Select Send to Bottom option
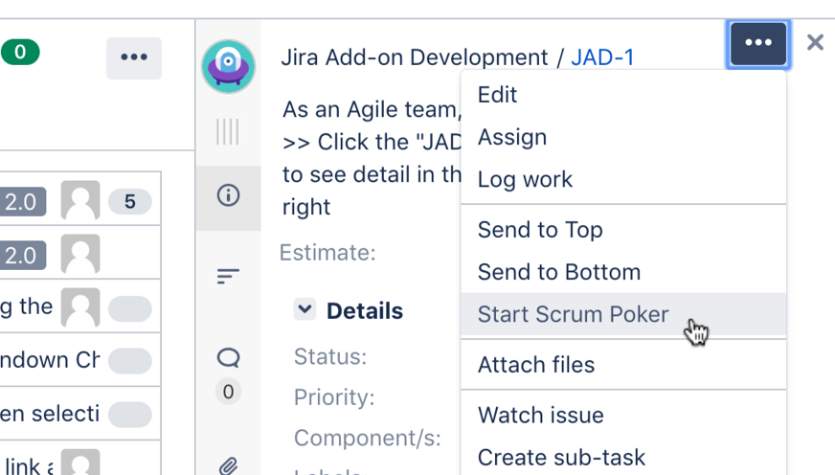 click(x=558, y=272)
